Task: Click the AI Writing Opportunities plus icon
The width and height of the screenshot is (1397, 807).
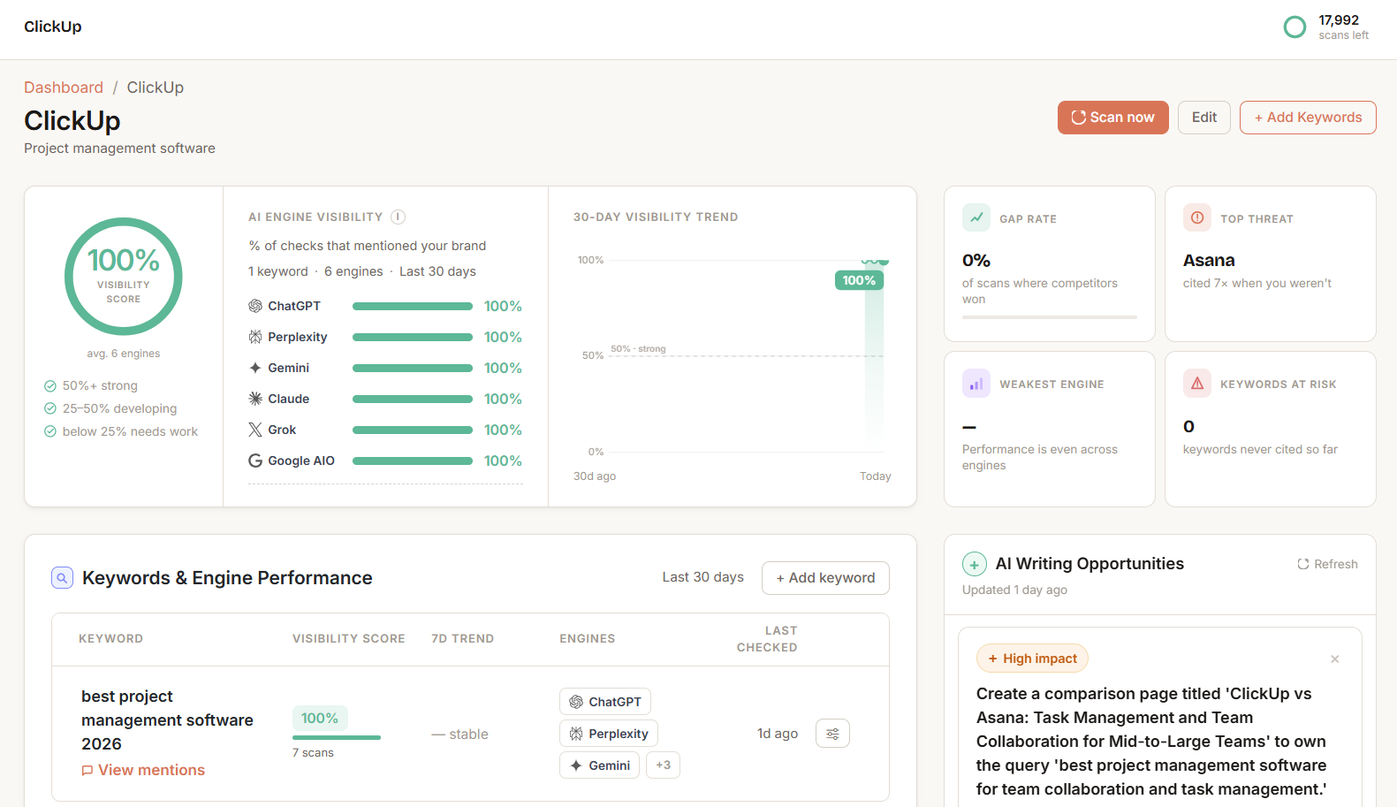Action: (x=974, y=564)
